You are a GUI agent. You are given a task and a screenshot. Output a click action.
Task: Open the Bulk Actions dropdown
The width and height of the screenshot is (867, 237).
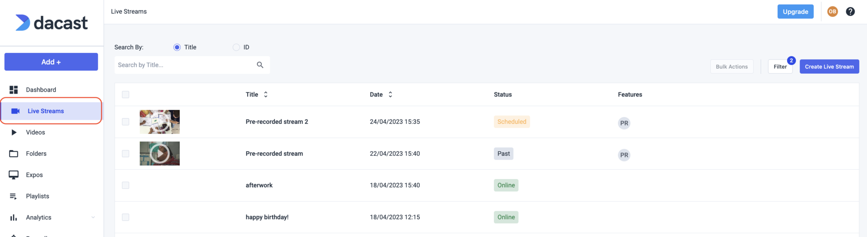[732, 67]
